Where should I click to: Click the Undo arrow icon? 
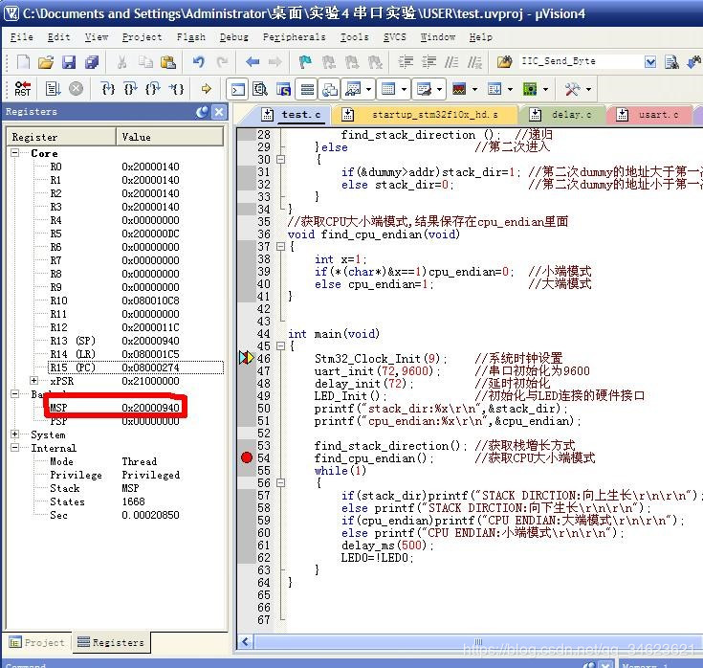coord(198,62)
